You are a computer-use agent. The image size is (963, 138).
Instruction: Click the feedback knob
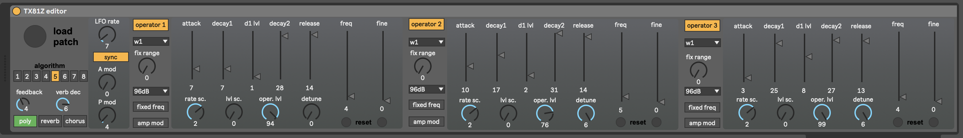pyautogui.click(x=23, y=104)
